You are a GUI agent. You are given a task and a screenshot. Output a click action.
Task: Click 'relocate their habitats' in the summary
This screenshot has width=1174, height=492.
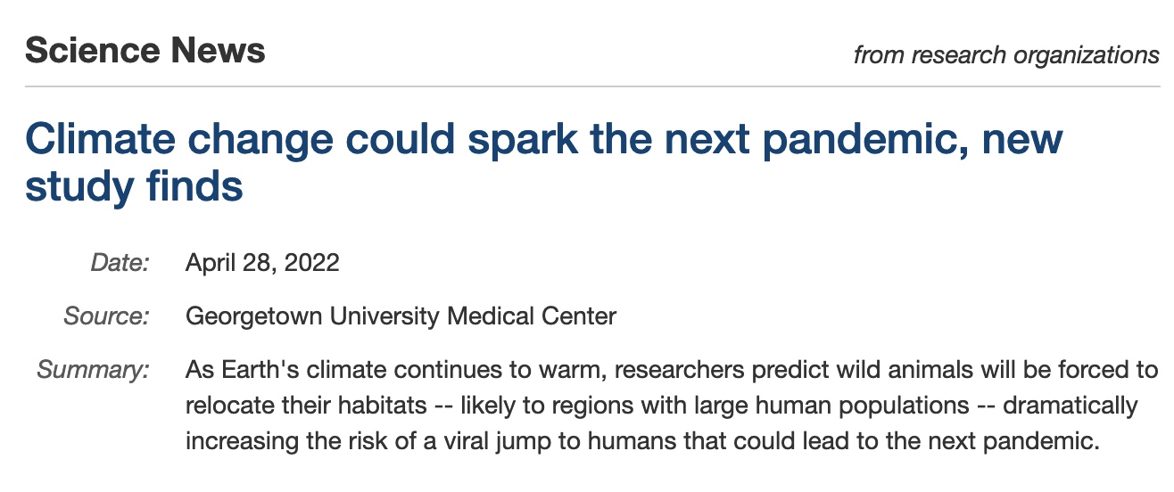pos(306,406)
